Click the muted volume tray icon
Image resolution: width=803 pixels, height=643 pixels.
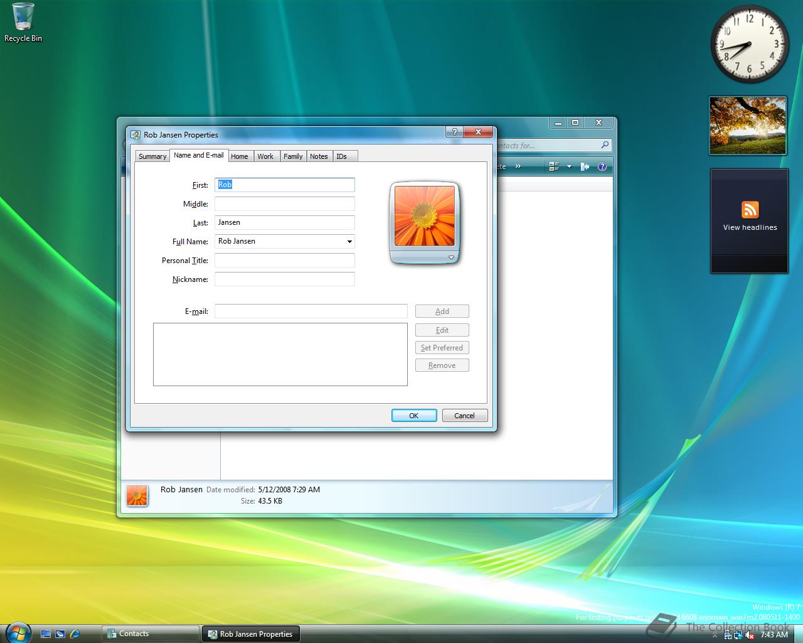pyautogui.click(x=750, y=635)
